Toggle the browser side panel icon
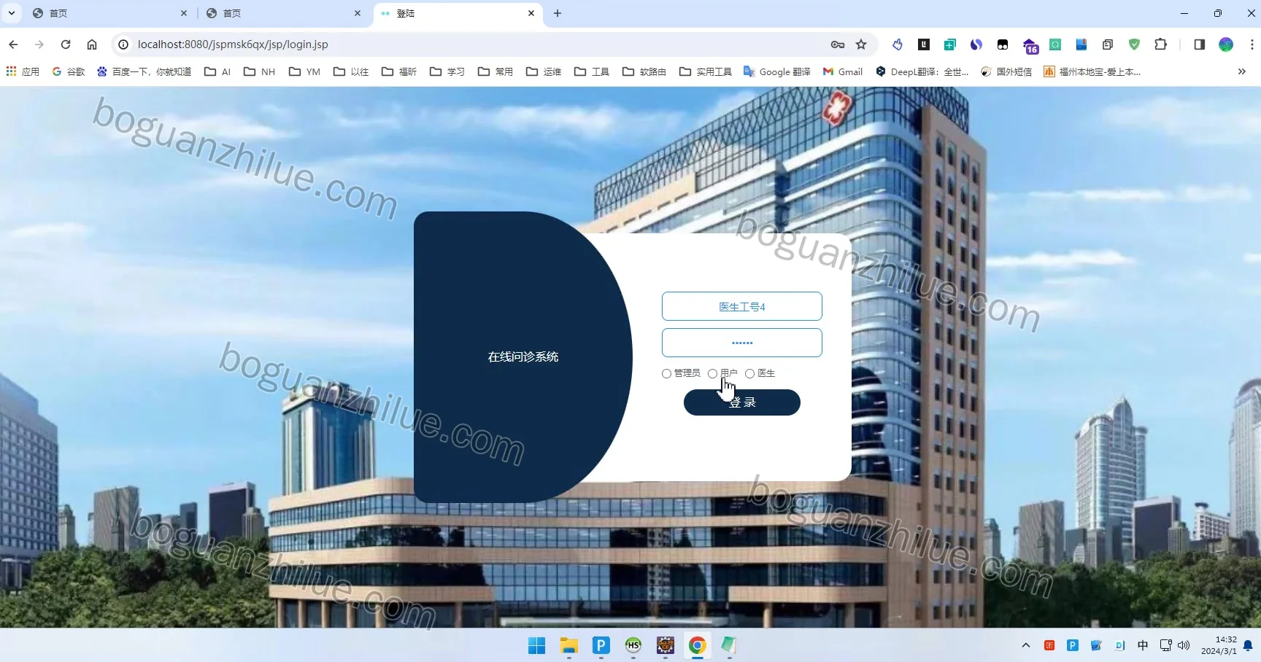The height and width of the screenshot is (662, 1261). [1199, 44]
